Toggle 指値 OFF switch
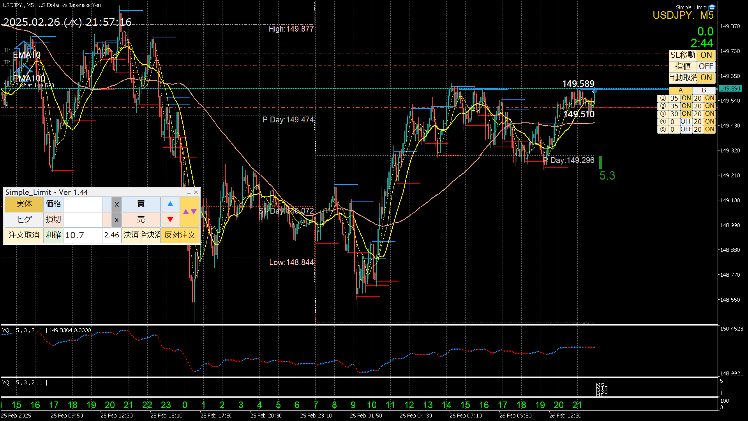 [706, 66]
